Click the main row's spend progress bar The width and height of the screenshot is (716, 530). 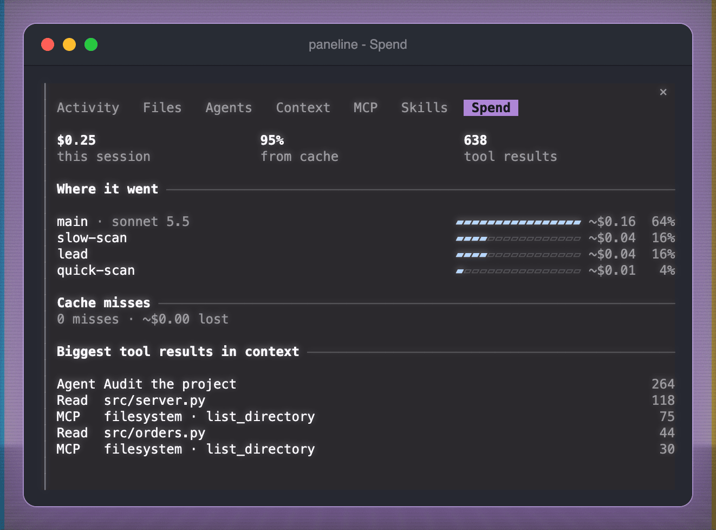pyautogui.click(x=518, y=222)
